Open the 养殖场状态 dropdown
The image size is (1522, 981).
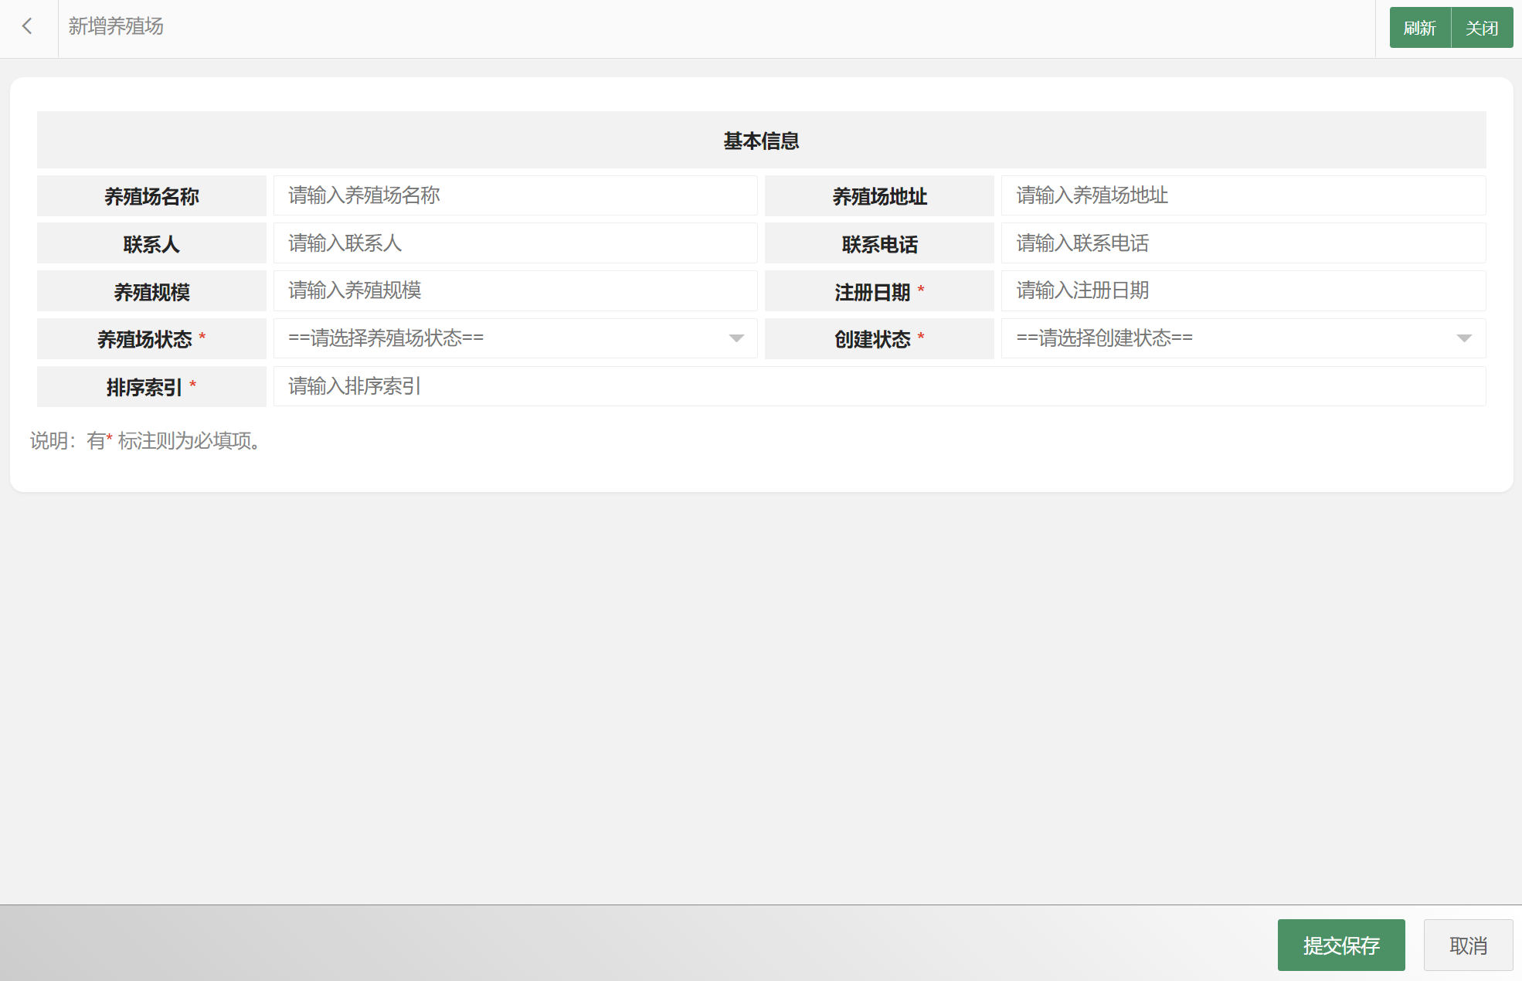(x=515, y=338)
